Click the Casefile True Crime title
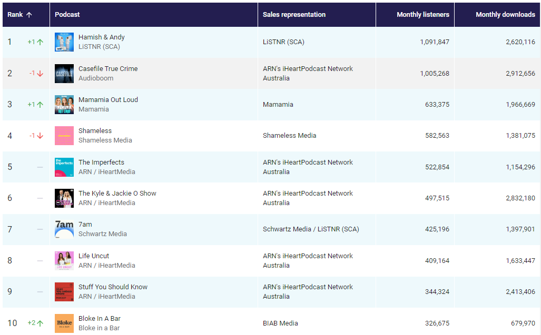Image resolution: width=541 pixels, height=335 pixels. (108, 68)
